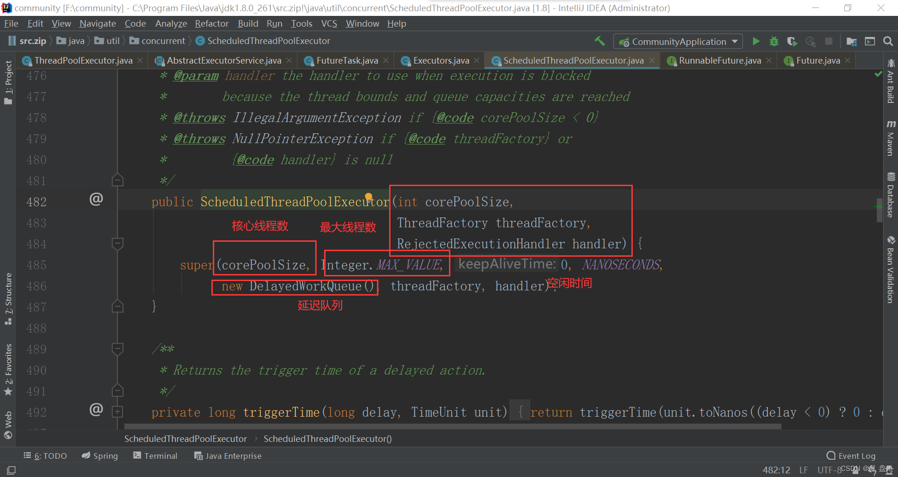Image resolution: width=898 pixels, height=477 pixels.
Task: Open the Maven tool window
Action: click(x=891, y=137)
